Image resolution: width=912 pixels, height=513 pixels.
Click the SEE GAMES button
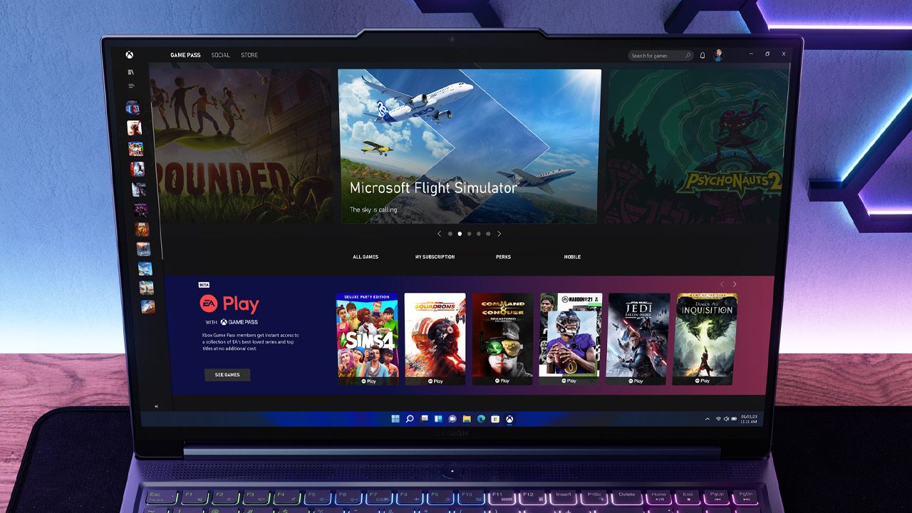227,375
